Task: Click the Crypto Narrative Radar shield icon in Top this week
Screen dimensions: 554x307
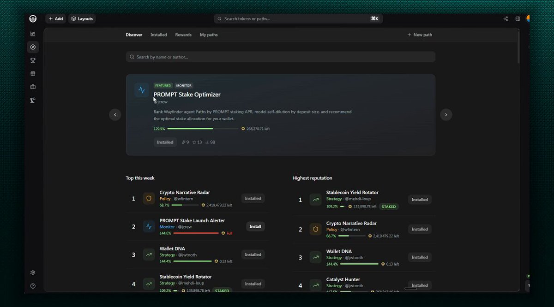Action: pyautogui.click(x=149, y=199)
